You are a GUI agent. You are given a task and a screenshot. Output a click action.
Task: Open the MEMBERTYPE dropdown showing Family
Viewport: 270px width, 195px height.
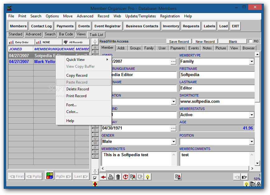(252, 61)
